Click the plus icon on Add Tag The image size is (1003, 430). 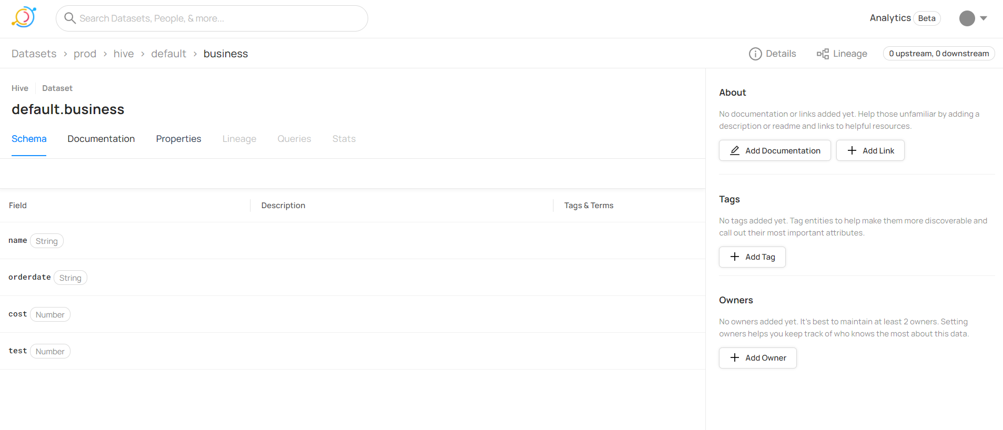(735, 257)
